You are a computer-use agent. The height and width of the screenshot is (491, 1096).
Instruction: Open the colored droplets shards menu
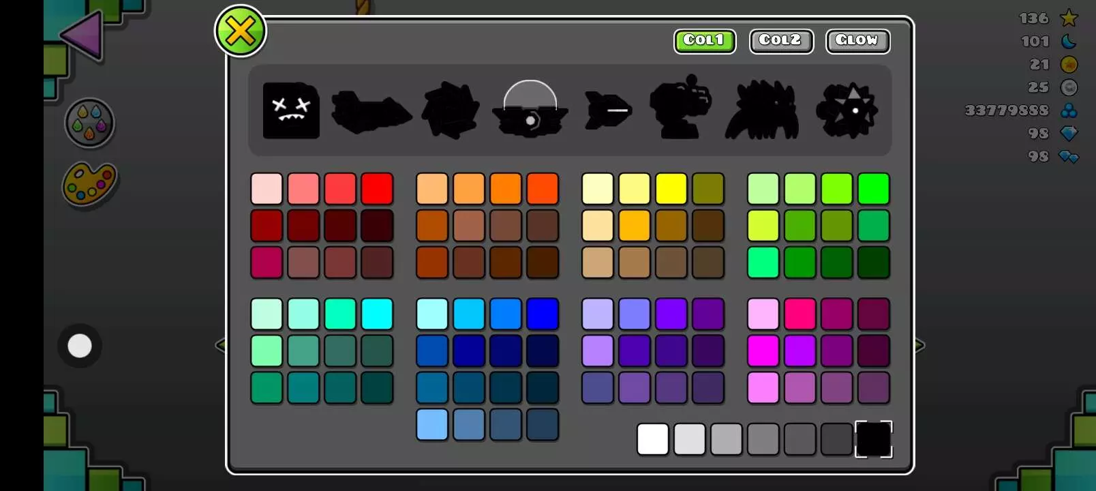(x=89, y=123)
